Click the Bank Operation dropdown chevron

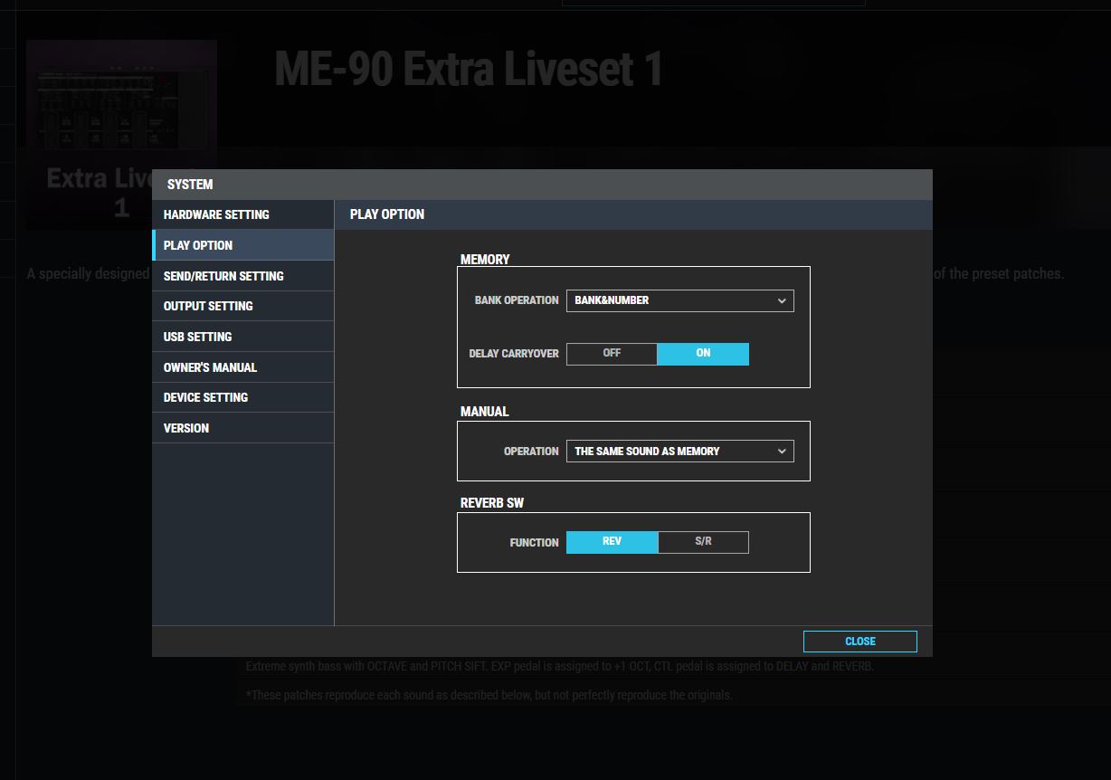click(x=782, y=300)
